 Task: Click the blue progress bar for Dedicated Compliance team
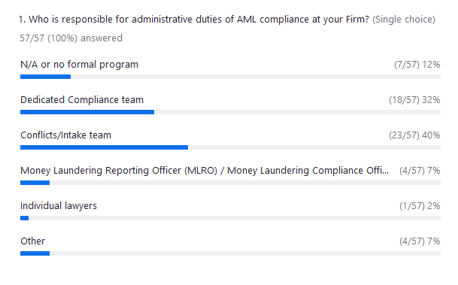87,112
